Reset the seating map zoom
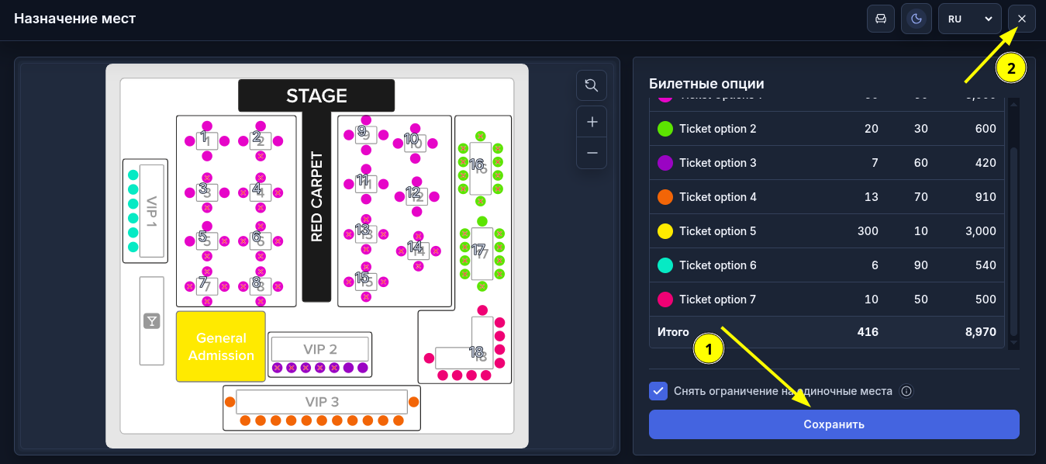Viewport: 1046px width, 464px height. tap(592, 85)
